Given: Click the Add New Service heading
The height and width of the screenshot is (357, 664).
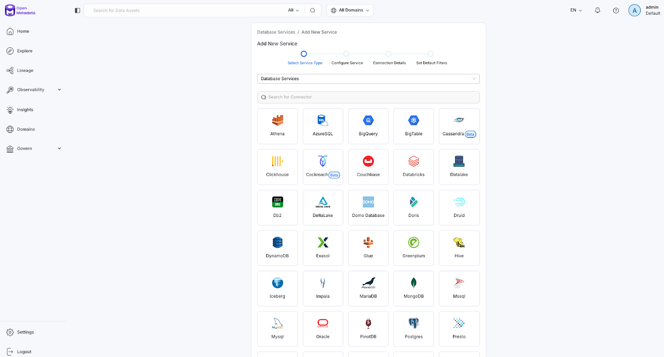Looking at the screenshot, I should pos(277,44).
